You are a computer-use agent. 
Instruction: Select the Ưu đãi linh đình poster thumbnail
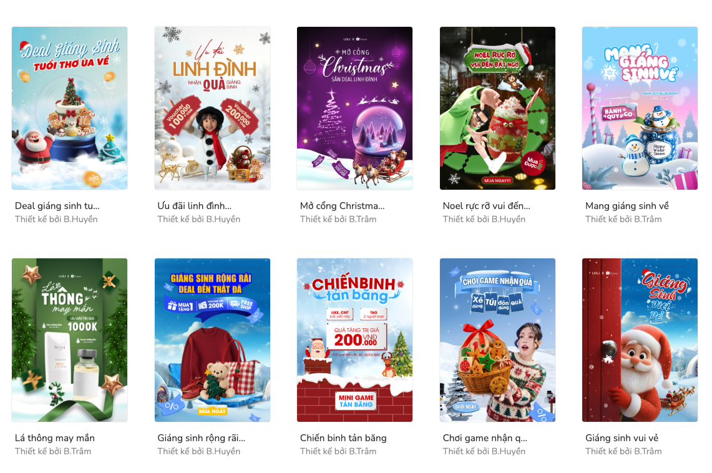(x=213, y=108)
